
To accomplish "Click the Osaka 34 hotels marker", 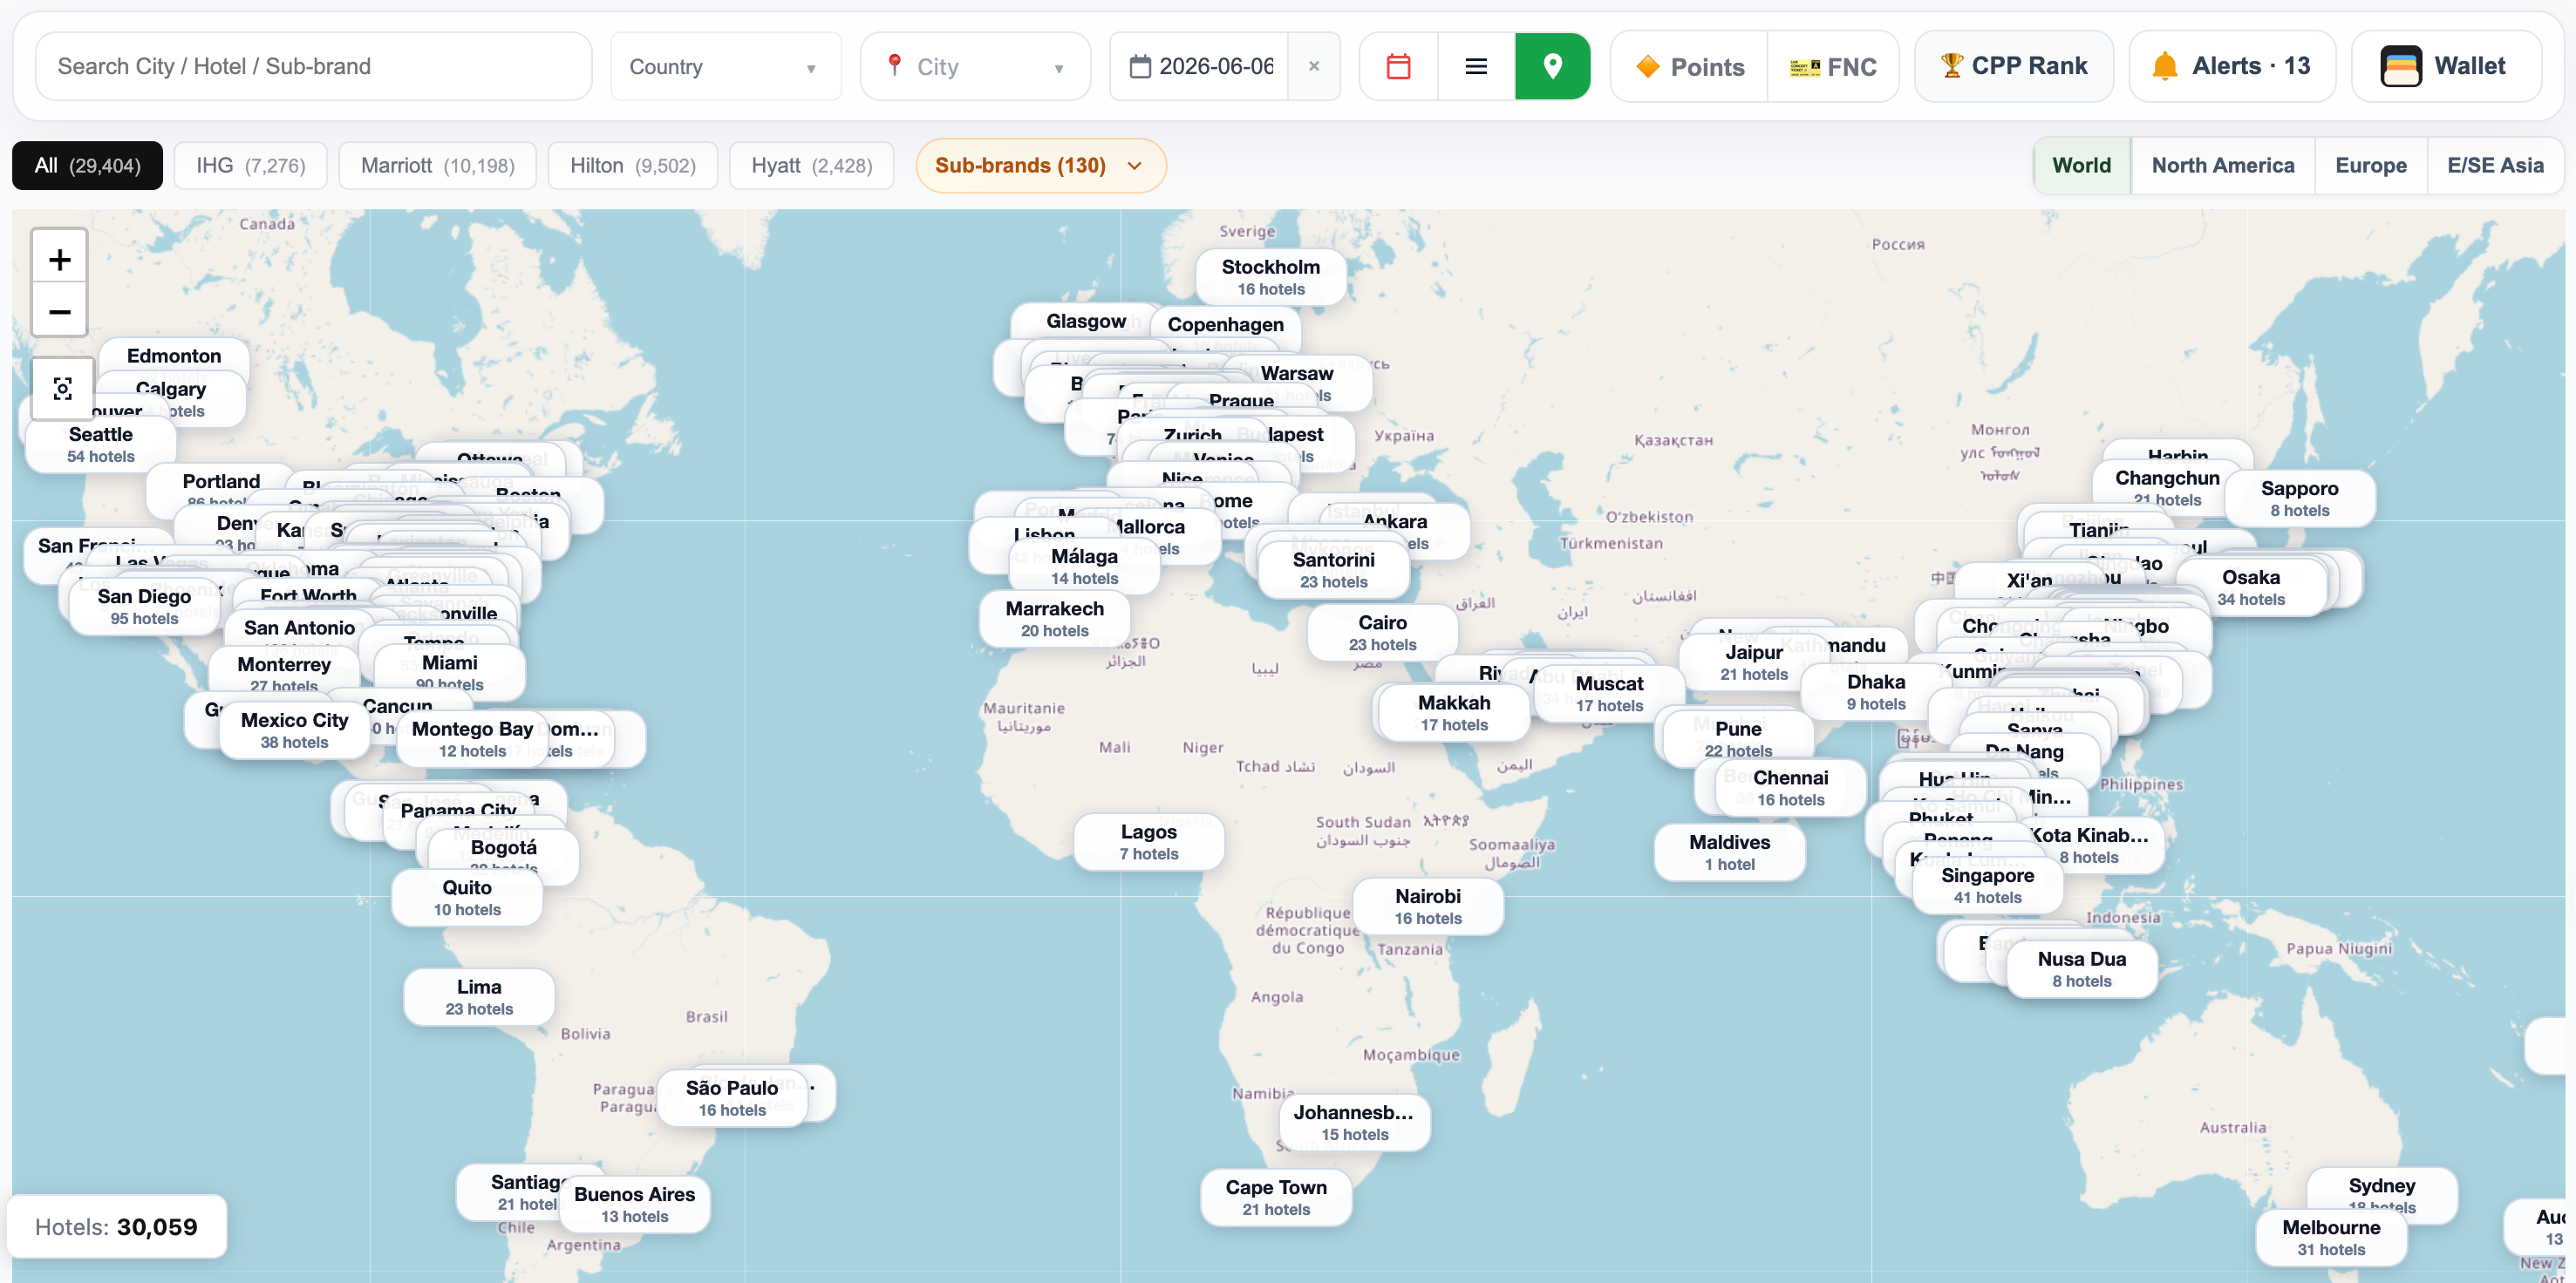I will 2251,587.
